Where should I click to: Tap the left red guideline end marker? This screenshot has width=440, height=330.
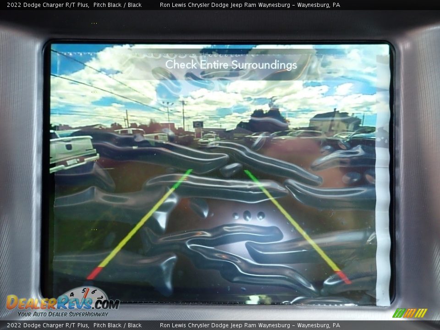point(95,274)
